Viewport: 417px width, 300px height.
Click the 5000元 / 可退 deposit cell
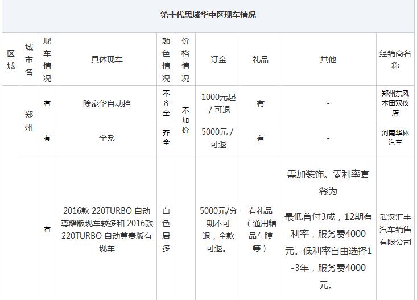(x=218, y=138)
